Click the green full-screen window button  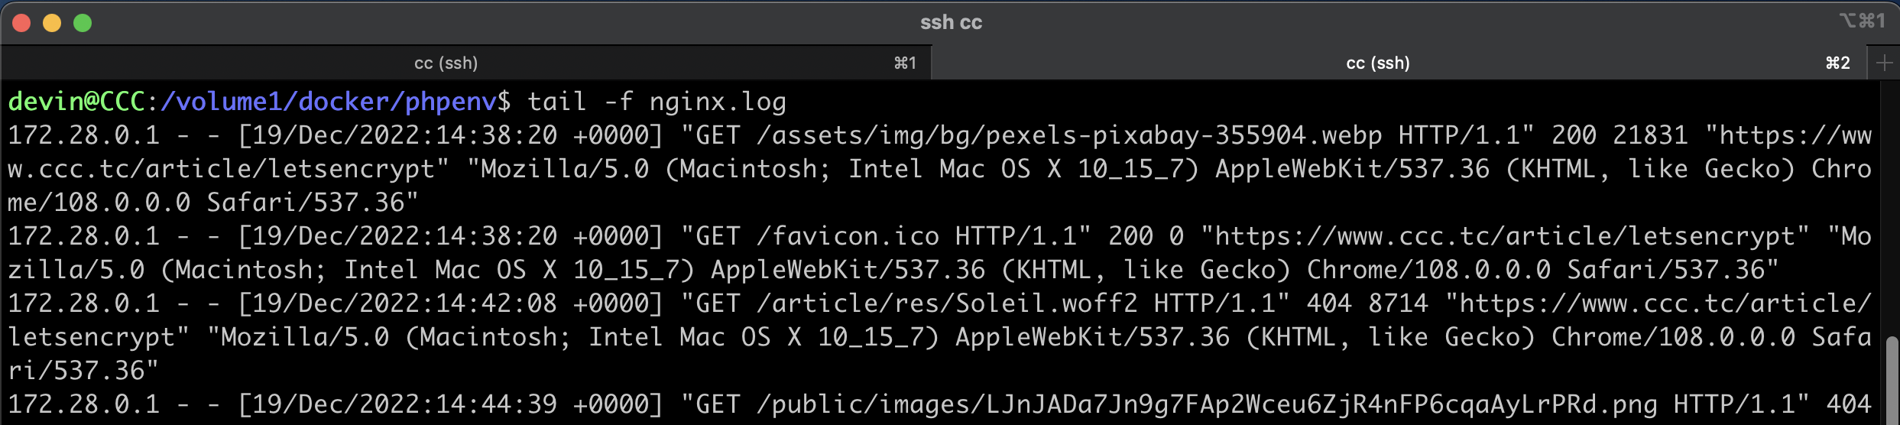pyautogui.click(x=83, y=23)
